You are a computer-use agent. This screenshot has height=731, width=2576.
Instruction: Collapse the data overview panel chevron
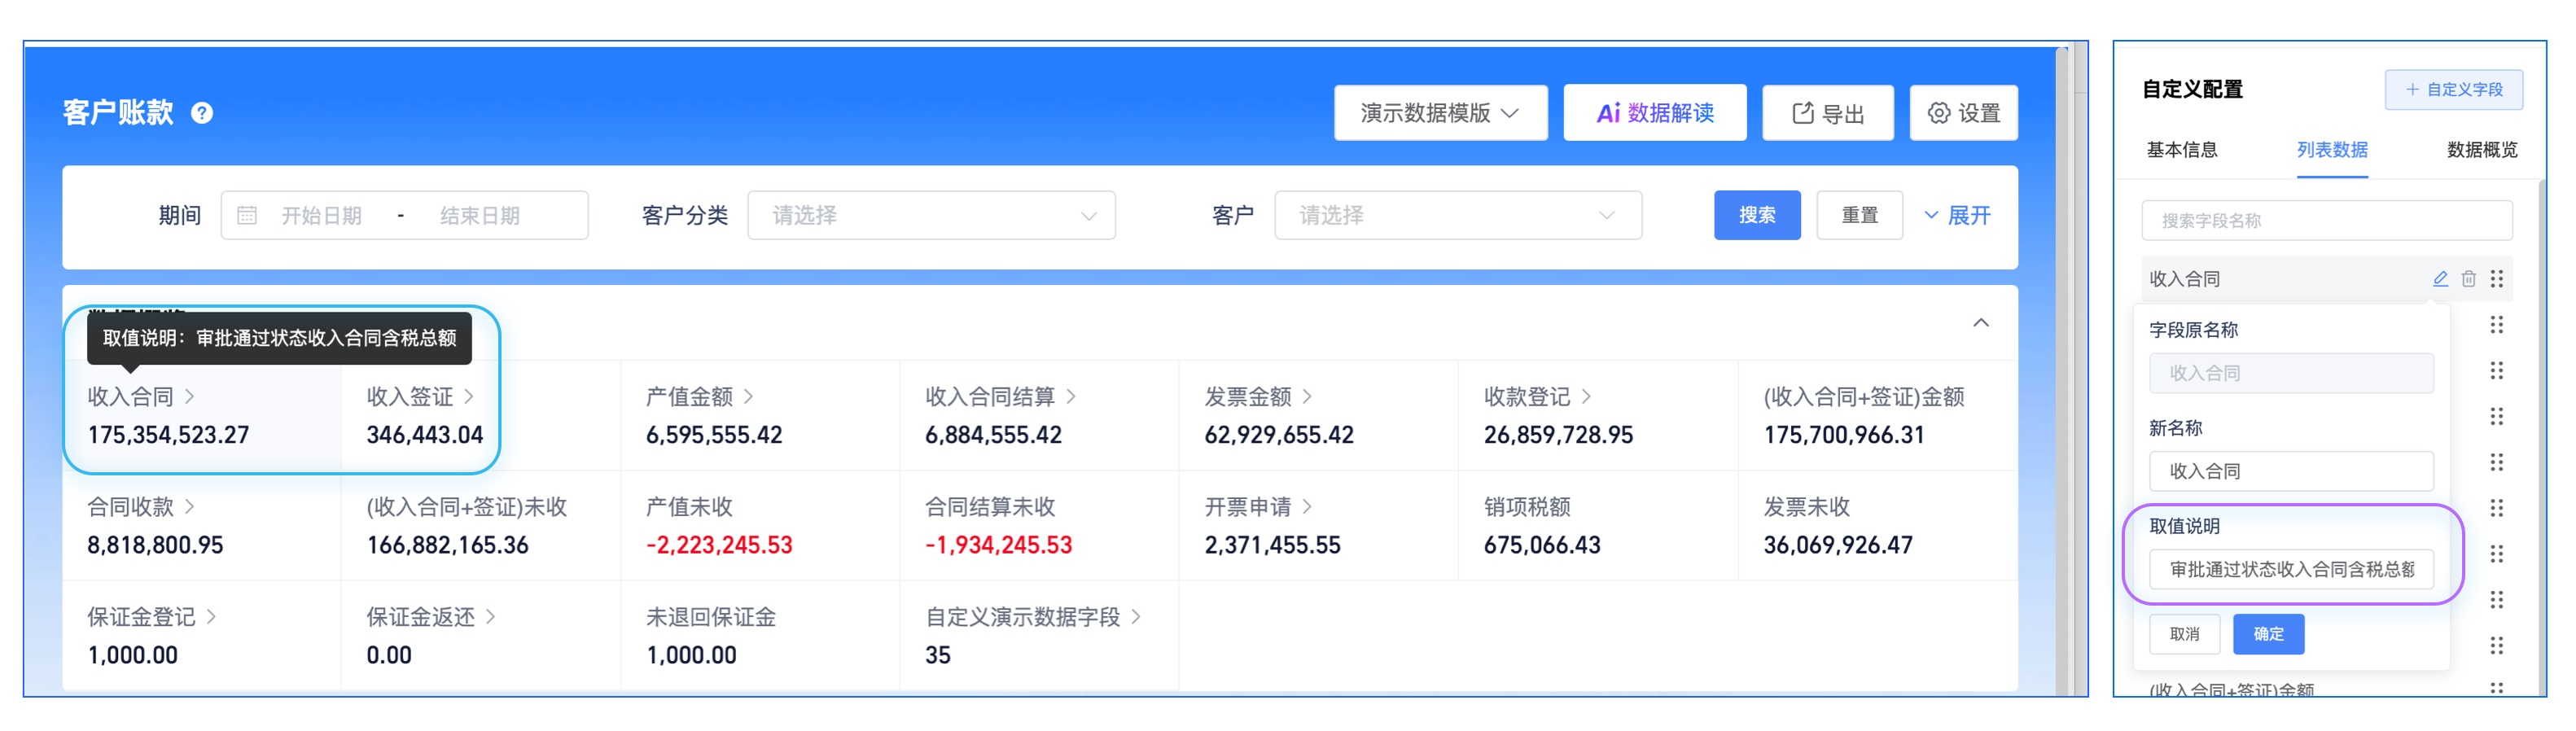pyautogui.click(x=1980, y=323)
